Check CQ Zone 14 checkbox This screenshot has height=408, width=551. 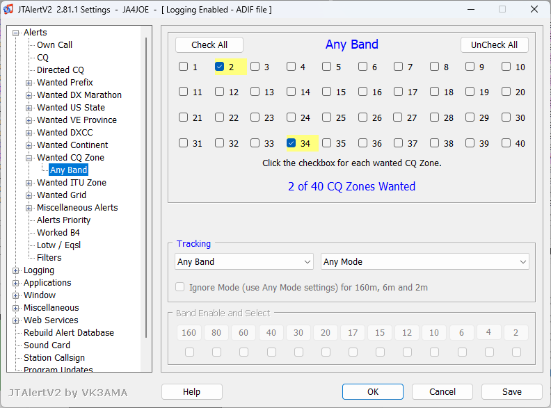point(291,92)
